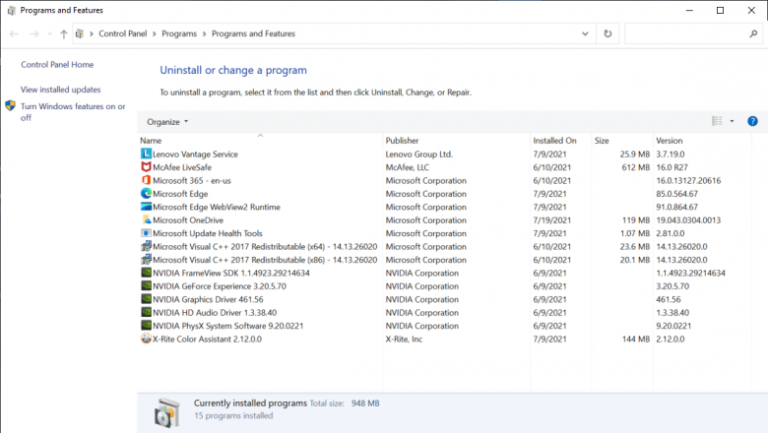
Task: Click the X-Rite Color Assistant icon
Action: tap(146, 340)
